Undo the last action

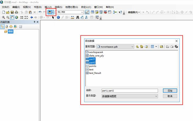click(x=40, y=12)
